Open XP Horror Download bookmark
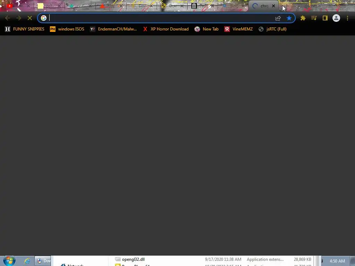This screenshot has width=355, height=266. pos(166,29)
